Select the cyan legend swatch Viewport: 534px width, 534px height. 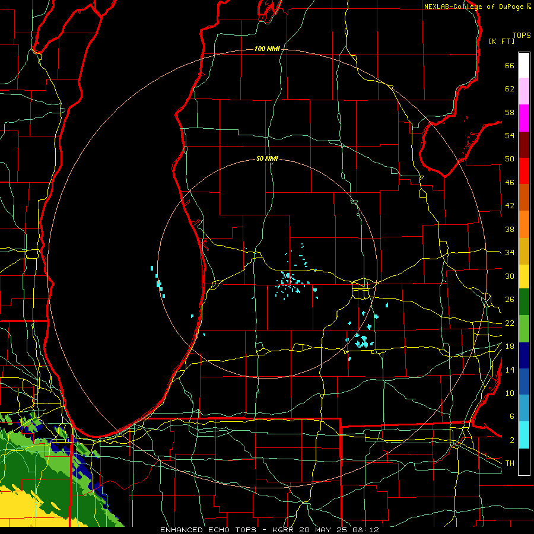click(x=524, y=435)
